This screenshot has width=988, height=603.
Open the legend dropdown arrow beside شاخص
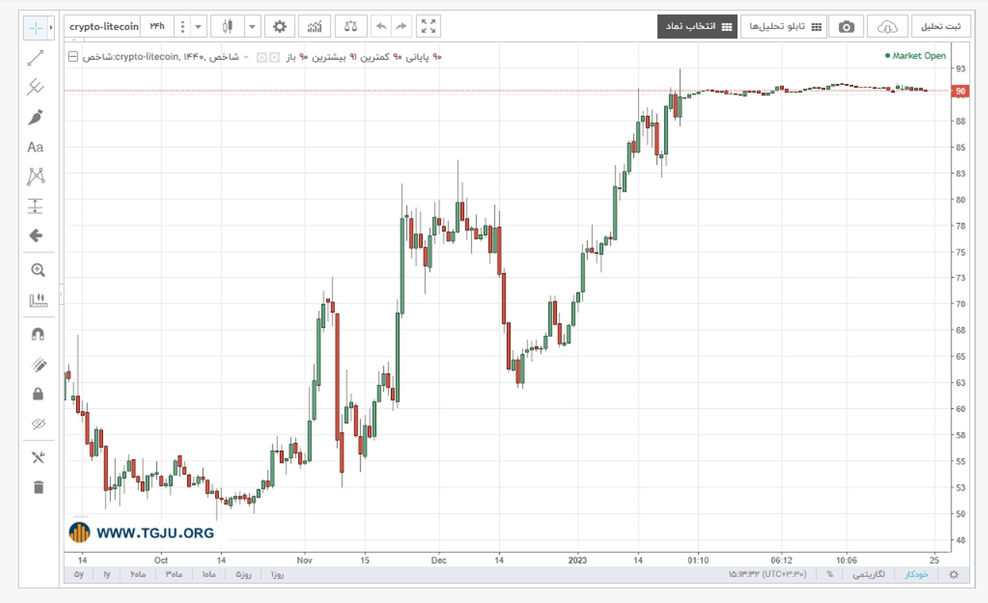pyautogui.click(x=246, y=57)
